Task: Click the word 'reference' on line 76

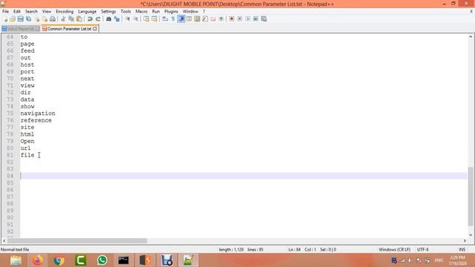Action: [x=36, y=120]
